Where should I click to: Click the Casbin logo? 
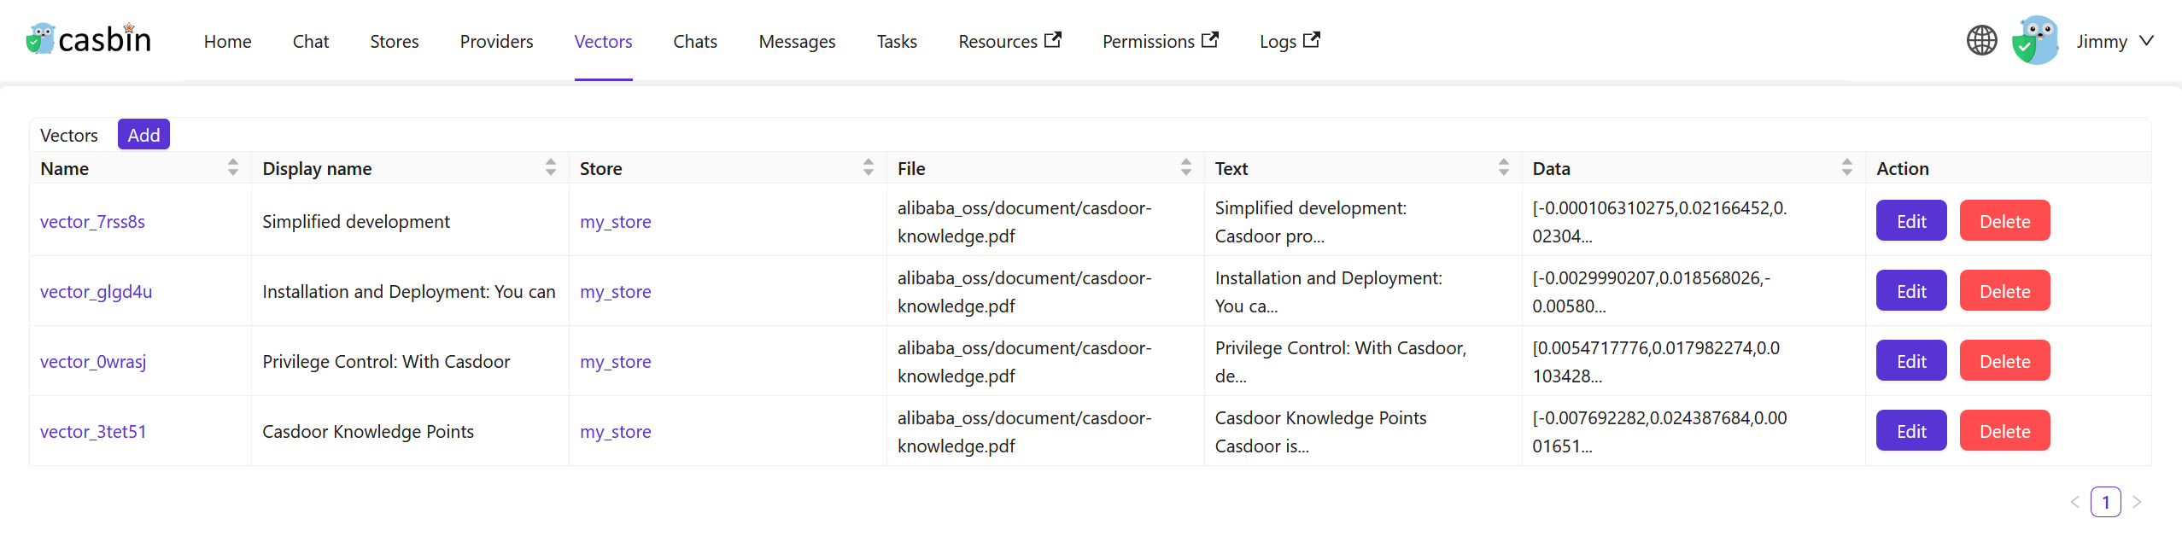coord(89,40)
